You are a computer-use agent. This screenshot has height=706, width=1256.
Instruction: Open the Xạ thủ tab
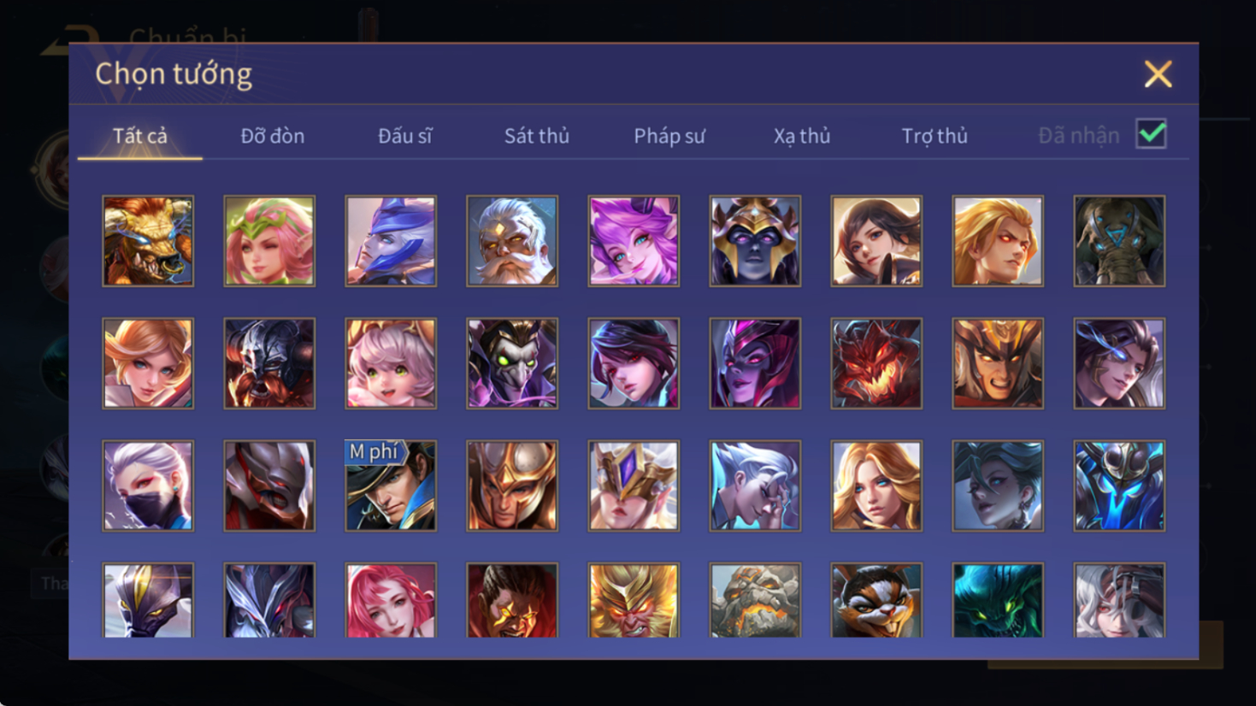[x=802, y=136]
